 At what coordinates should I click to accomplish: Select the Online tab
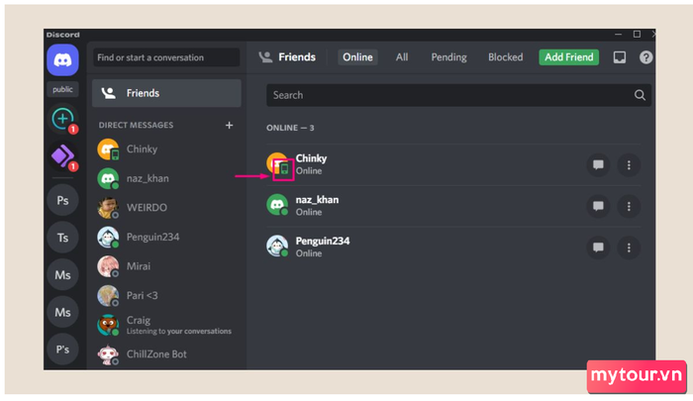(357, 57)
